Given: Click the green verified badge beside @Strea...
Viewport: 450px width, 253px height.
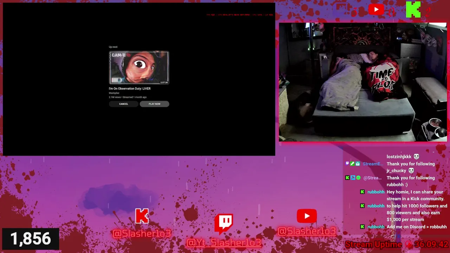Looking at the screenshot, I should [358, 178].
